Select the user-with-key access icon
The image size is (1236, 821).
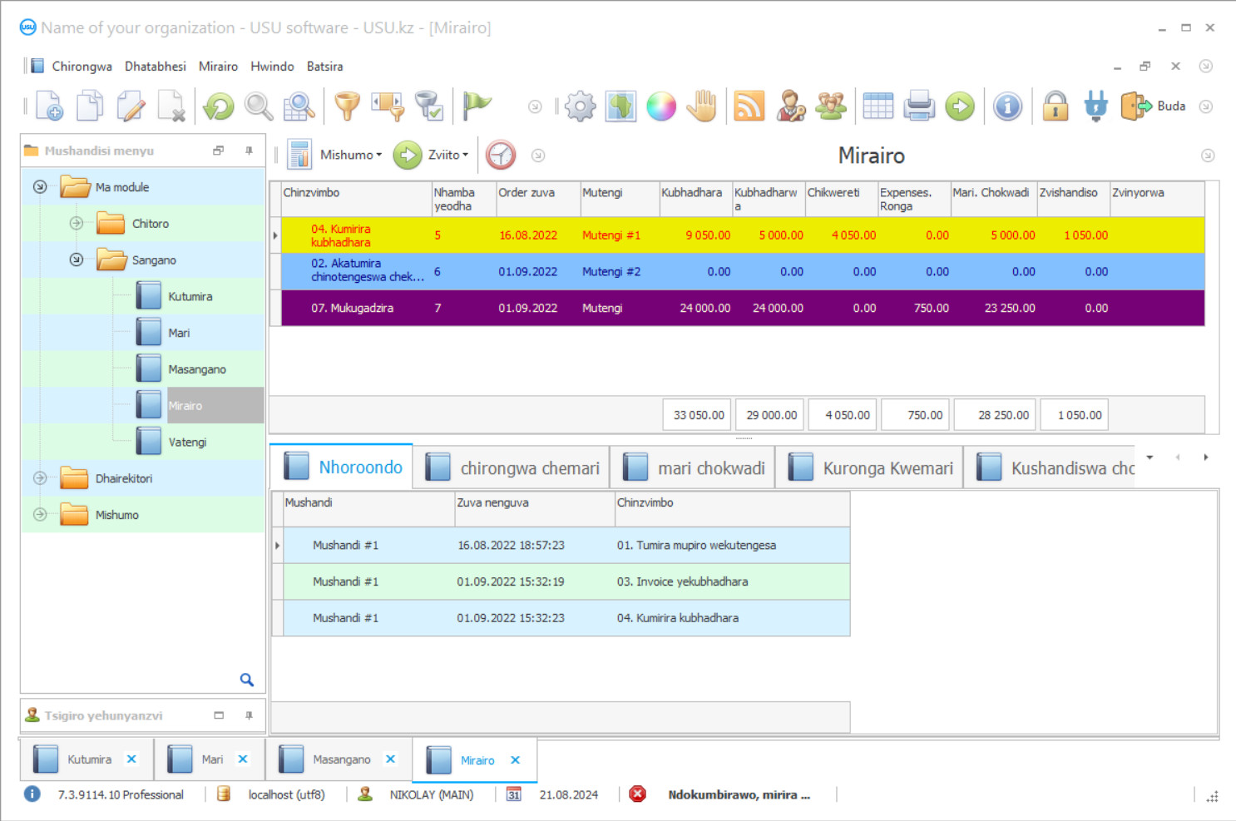pyautogui.click(x=791, y=106)
